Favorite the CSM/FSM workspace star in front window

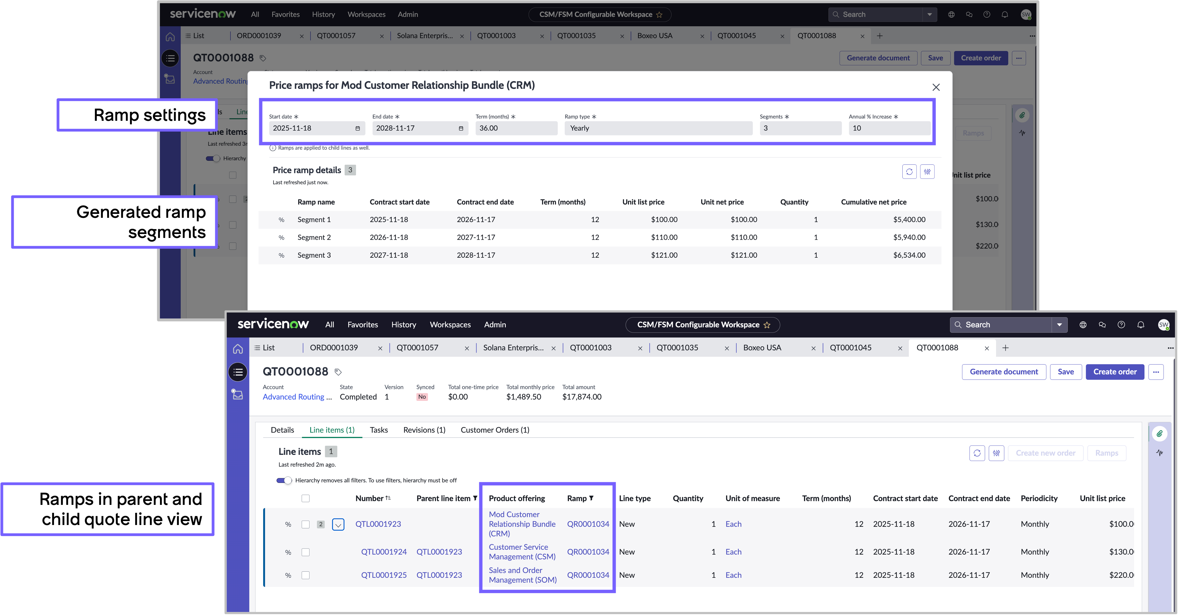coord(767,325)
